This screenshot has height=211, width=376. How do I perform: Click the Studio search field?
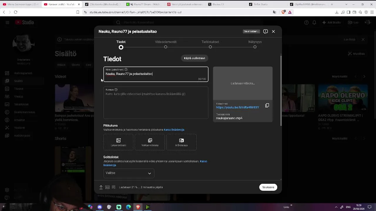pos(188,23)
